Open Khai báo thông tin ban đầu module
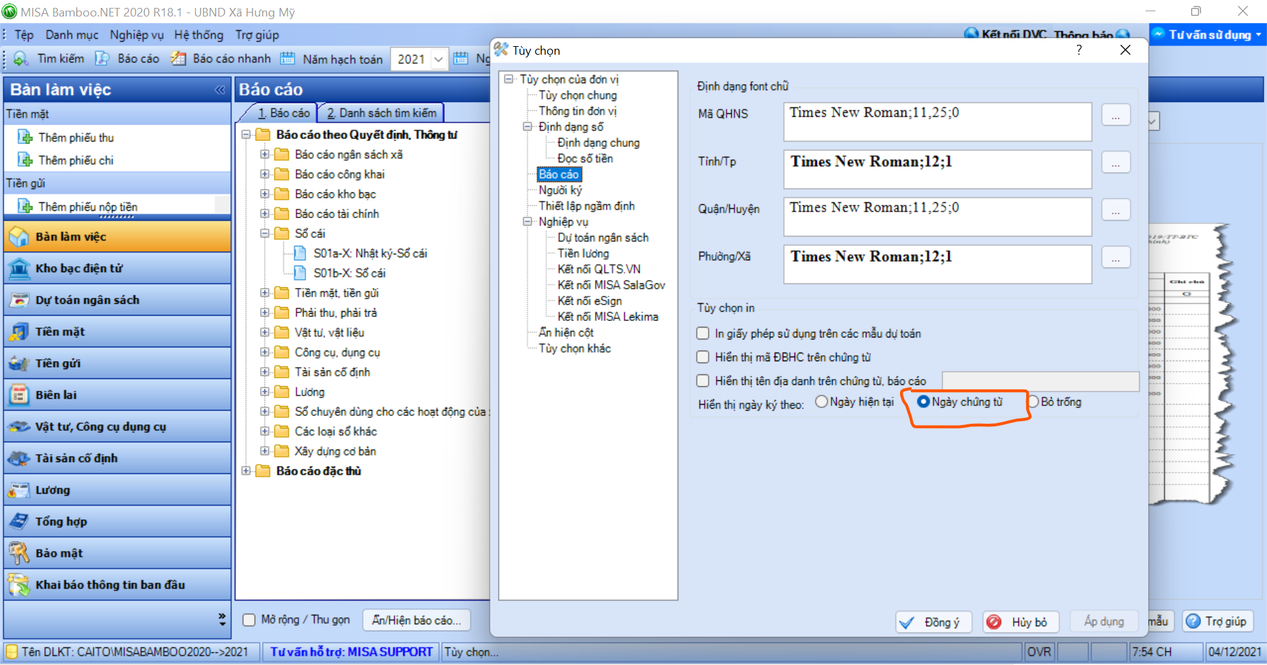 [x=117, y=585]
